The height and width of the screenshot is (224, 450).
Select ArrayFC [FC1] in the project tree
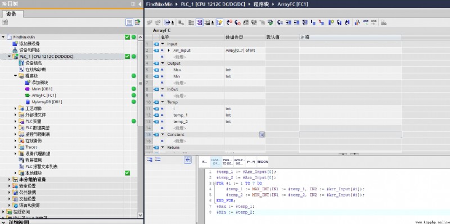click(44, 95)
